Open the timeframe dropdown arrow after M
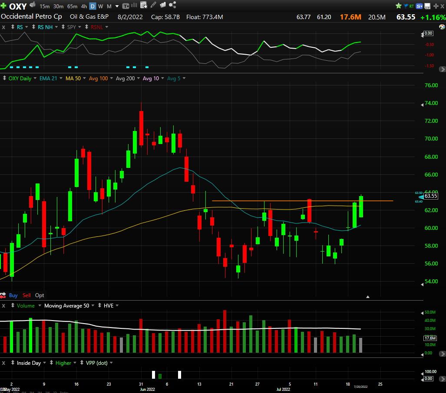 [x=117, y=6]
